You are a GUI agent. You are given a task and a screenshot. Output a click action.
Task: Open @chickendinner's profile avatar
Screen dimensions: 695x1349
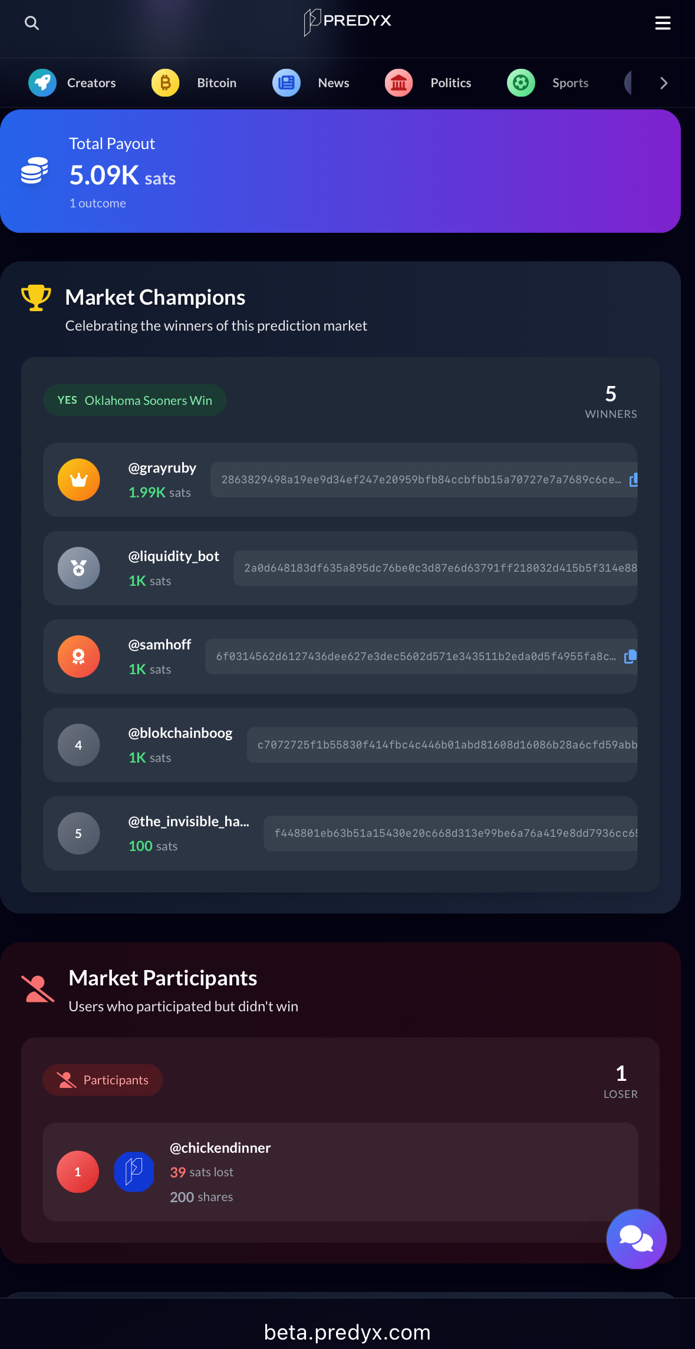pos(134,1172)
